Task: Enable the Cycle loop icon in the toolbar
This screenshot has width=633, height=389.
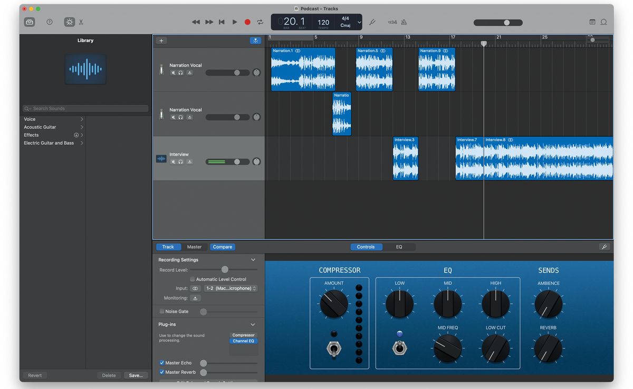Action: 260,22
